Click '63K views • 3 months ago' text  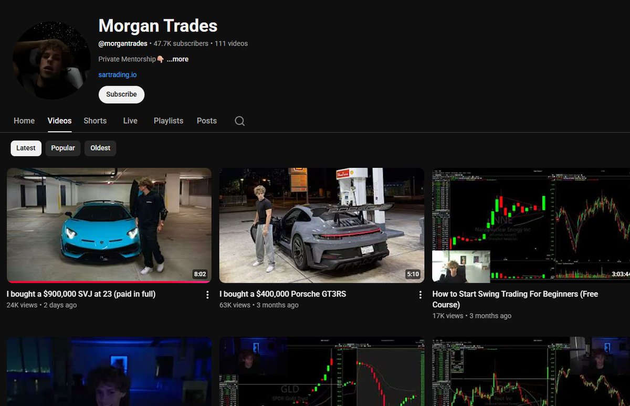259,305
